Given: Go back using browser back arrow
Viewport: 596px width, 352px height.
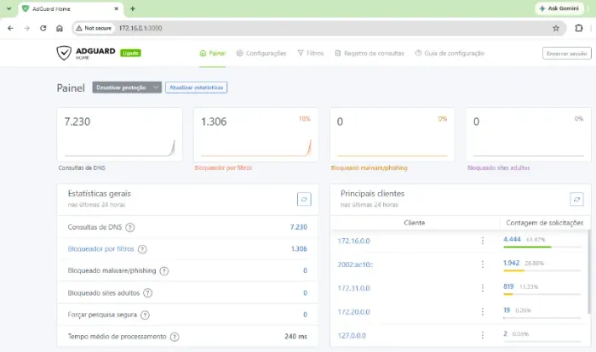Looking at the screenshot, I should 10,28.
